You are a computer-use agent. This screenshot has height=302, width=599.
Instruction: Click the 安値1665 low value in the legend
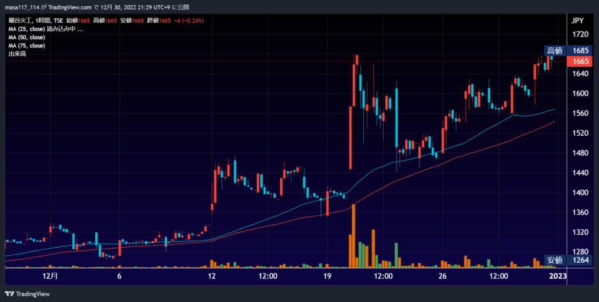[132, 20]
